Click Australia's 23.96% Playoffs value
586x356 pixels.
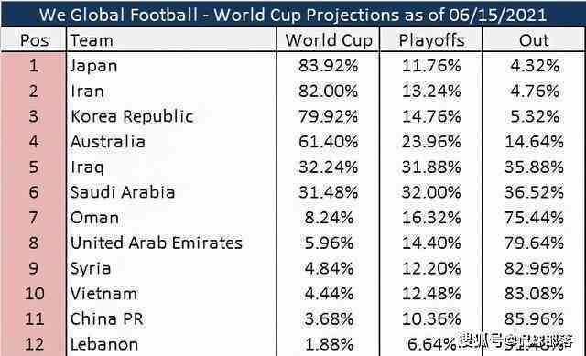tap(431, 142)
